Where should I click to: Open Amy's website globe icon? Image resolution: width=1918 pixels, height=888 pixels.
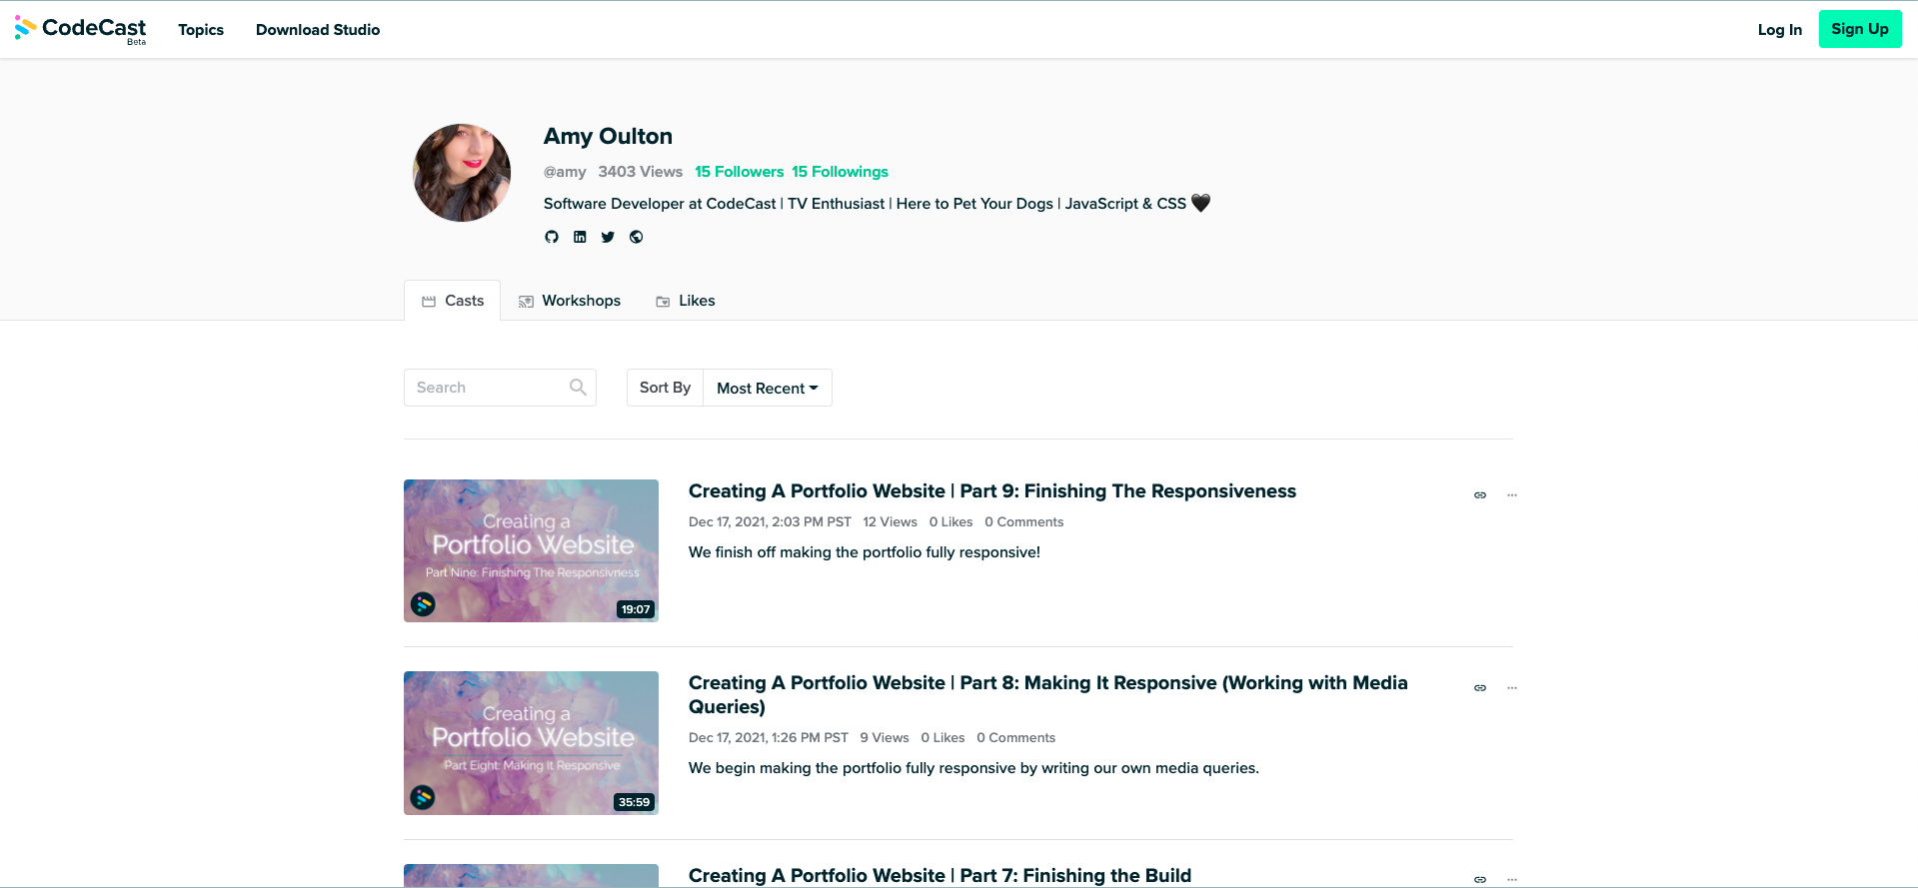[636, 237]
